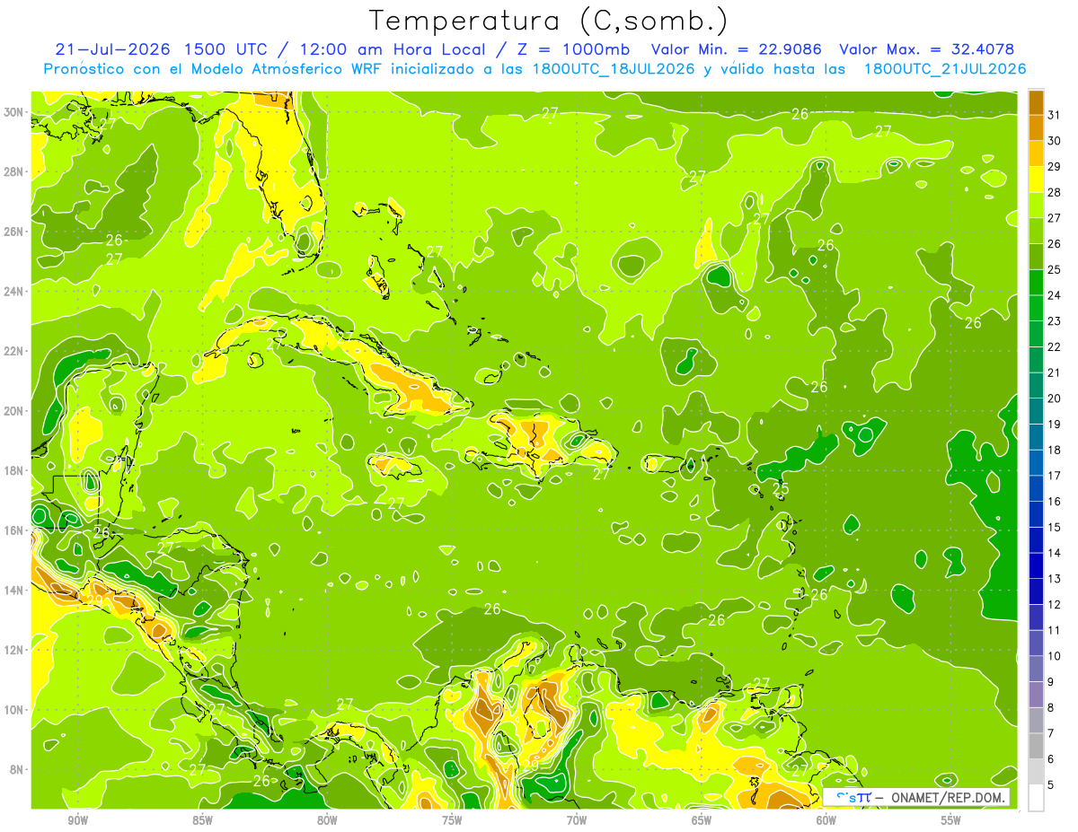Click the 'Valor Min. = 22.9086' text

(x=737, y=49)
